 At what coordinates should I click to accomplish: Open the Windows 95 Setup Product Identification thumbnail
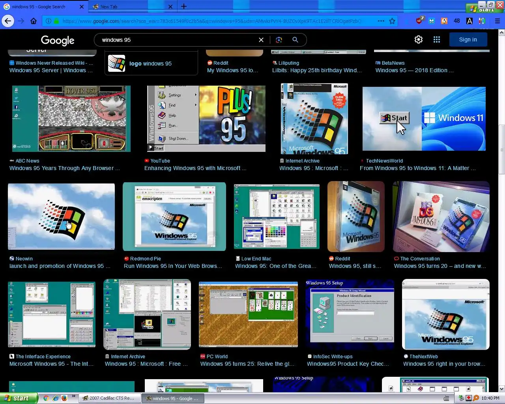(350, 314)
